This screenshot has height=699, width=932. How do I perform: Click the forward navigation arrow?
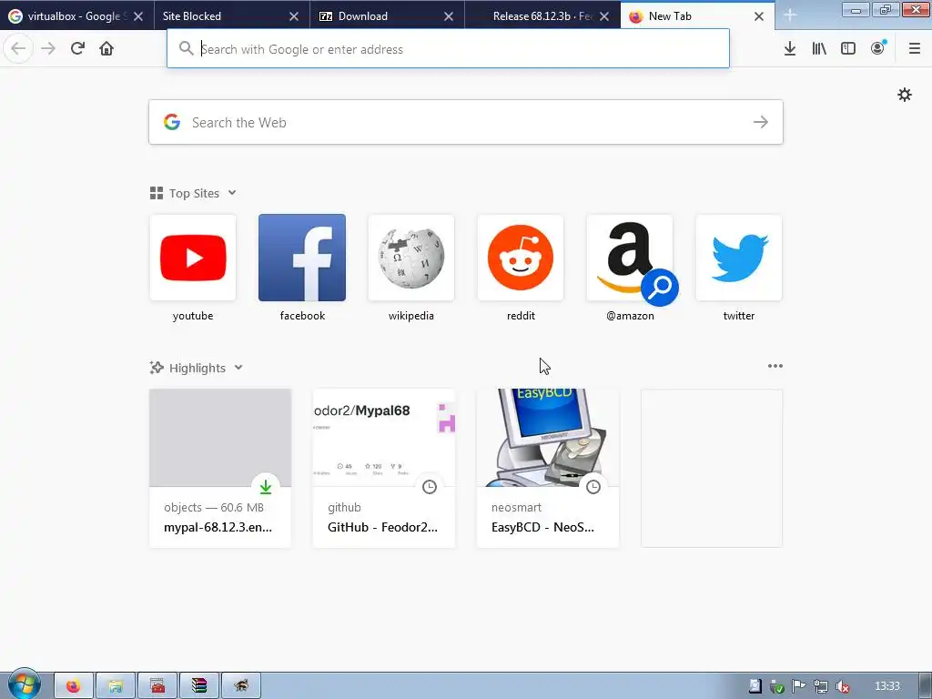[48, 48]
